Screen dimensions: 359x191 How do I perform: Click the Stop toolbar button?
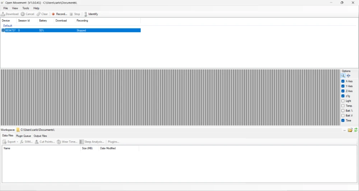pos(75,14)
